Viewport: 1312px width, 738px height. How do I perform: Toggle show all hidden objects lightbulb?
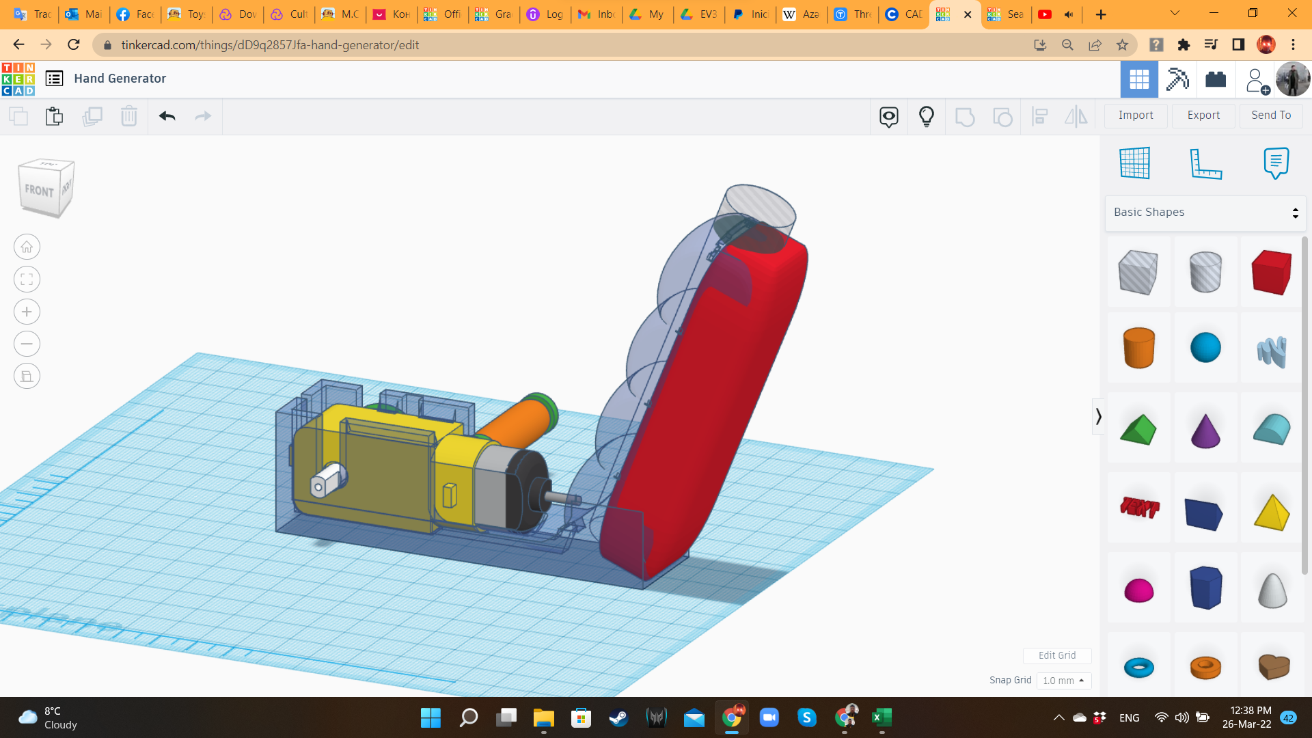(926, 116)
